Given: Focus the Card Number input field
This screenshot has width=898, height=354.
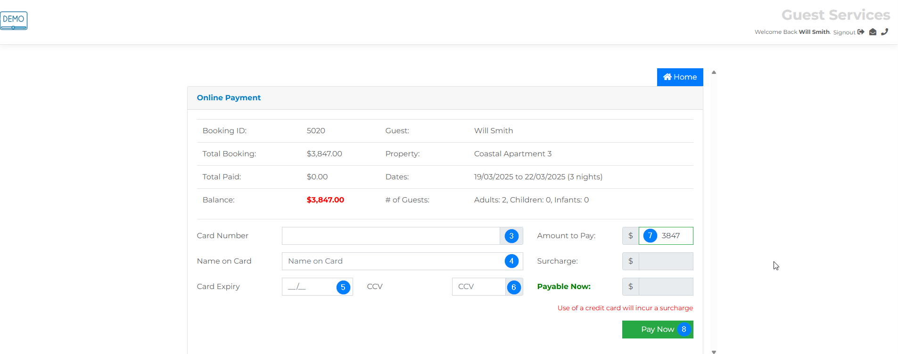Looking at the screenshot, I should coord(390,236).
